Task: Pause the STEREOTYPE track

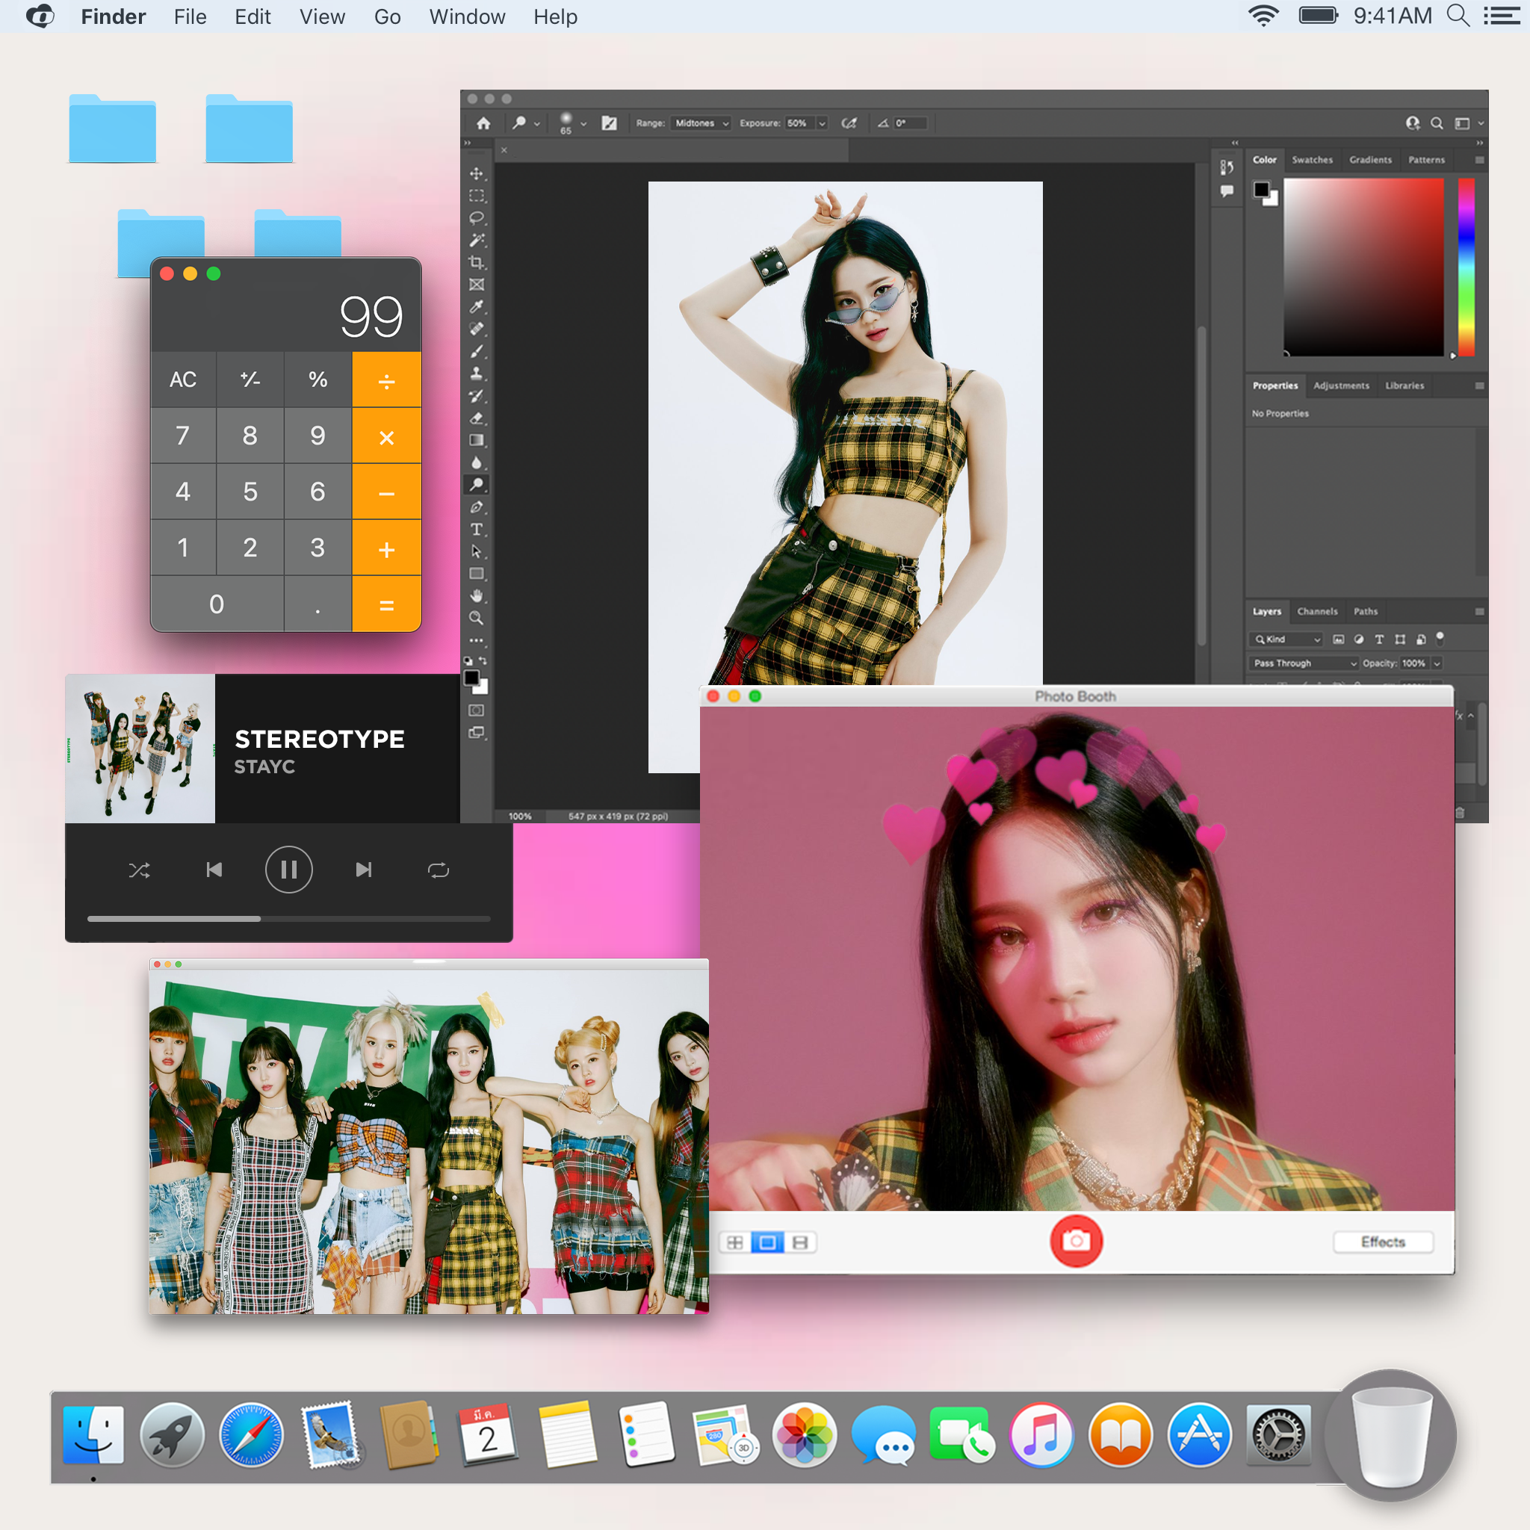Action: 288,870
